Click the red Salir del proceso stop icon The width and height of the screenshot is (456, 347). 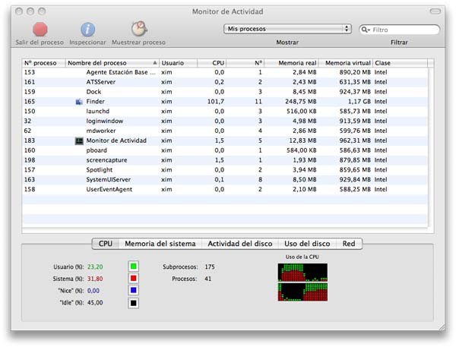click(40, 29)
